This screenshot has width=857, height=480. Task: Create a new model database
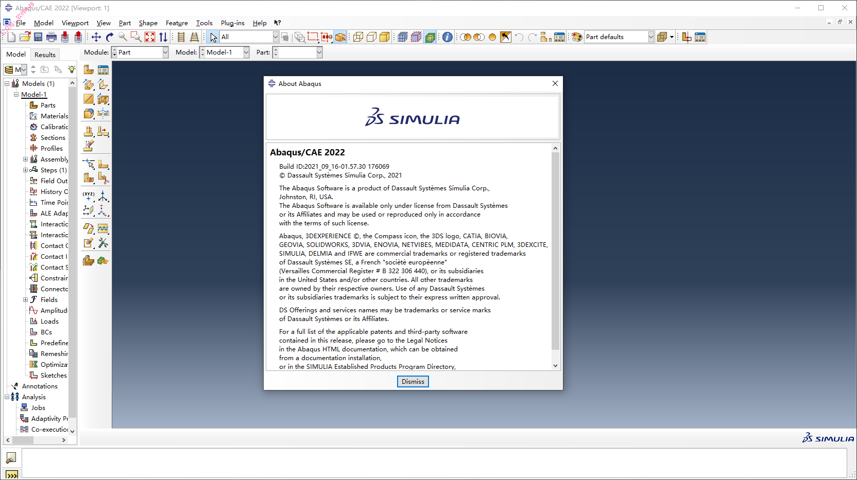pyautogui.click(x=11, y=37)
